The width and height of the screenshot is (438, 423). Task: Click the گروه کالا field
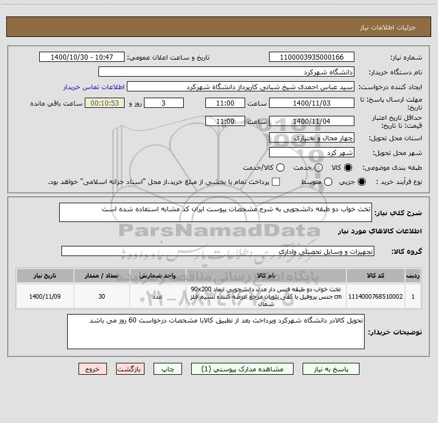pos(218,251)
